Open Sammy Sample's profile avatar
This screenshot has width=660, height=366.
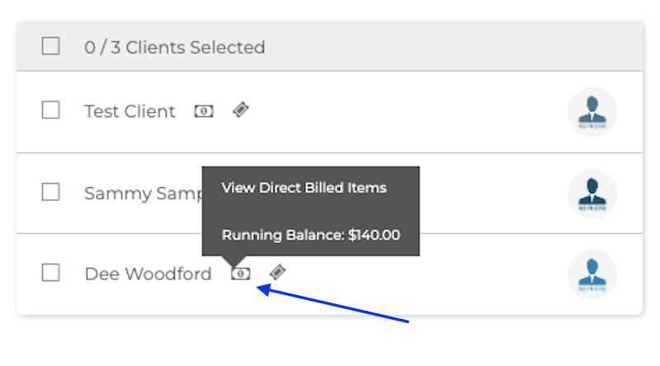[x=592, y=193]
